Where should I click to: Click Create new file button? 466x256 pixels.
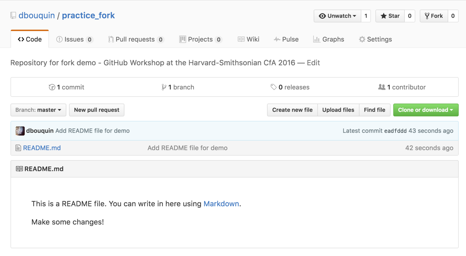292,110
